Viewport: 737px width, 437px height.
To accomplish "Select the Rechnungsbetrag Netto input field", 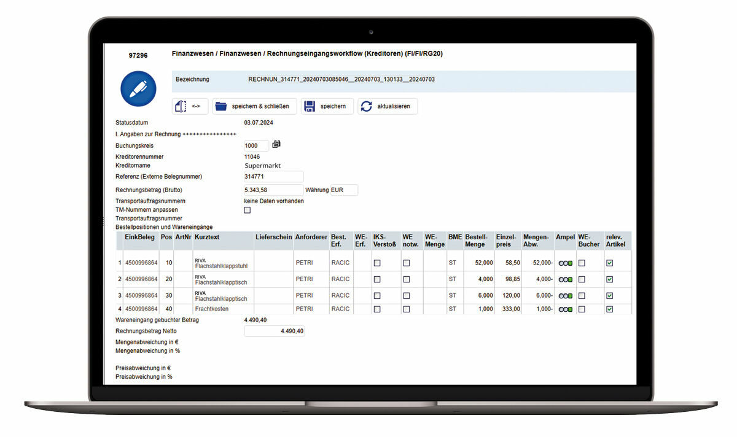I will click(x=274, y=331).
